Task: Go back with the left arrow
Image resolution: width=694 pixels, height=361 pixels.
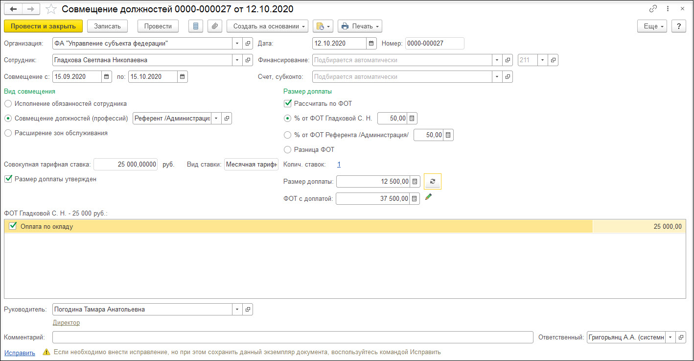Action: 13,9
